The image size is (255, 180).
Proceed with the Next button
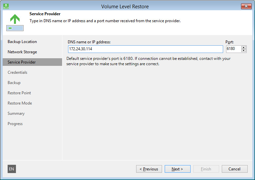click(x=177, y=169)
